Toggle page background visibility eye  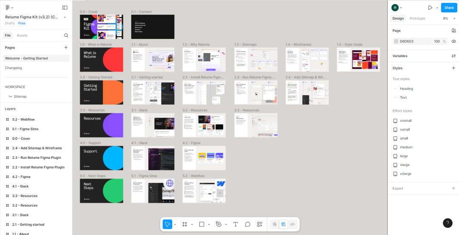(x=453, y=41)
